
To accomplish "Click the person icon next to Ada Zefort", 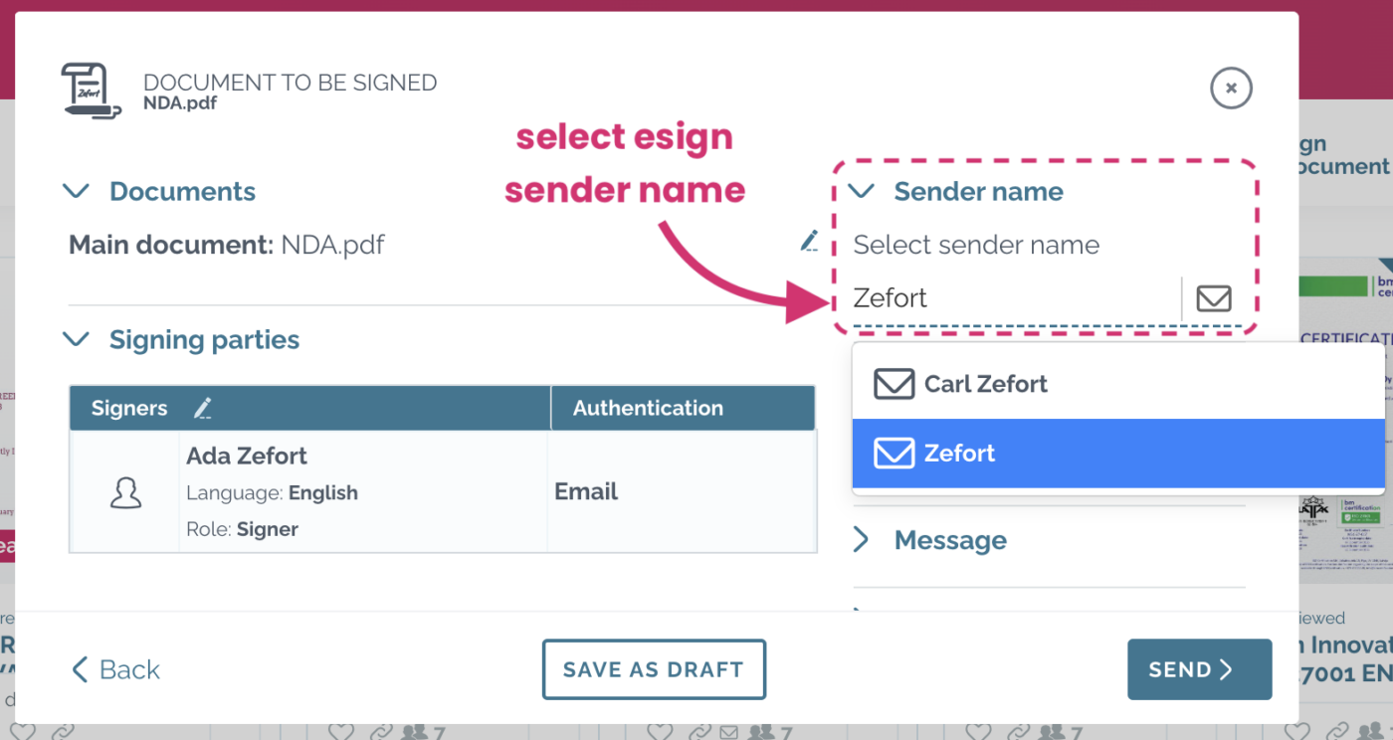I will pyautogui.click(x=125, y=491).
